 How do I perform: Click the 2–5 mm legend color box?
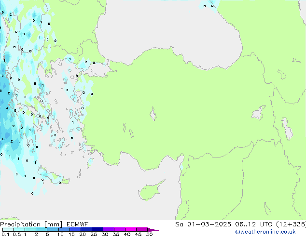42,230
